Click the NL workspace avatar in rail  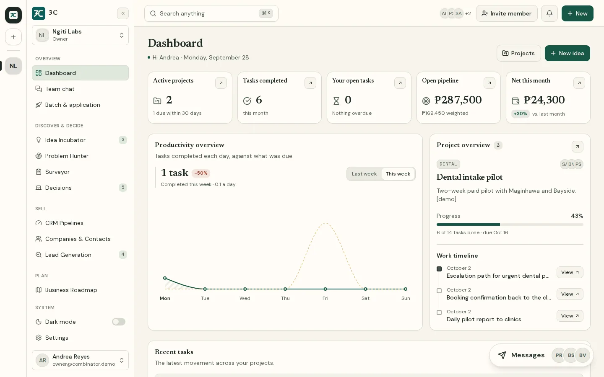click(13, 66)
